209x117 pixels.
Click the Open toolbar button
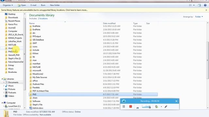22,5
